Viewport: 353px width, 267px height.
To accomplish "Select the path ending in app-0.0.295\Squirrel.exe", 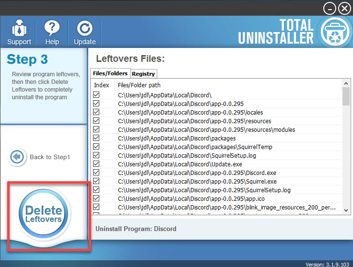I will (x=197, y=181).
